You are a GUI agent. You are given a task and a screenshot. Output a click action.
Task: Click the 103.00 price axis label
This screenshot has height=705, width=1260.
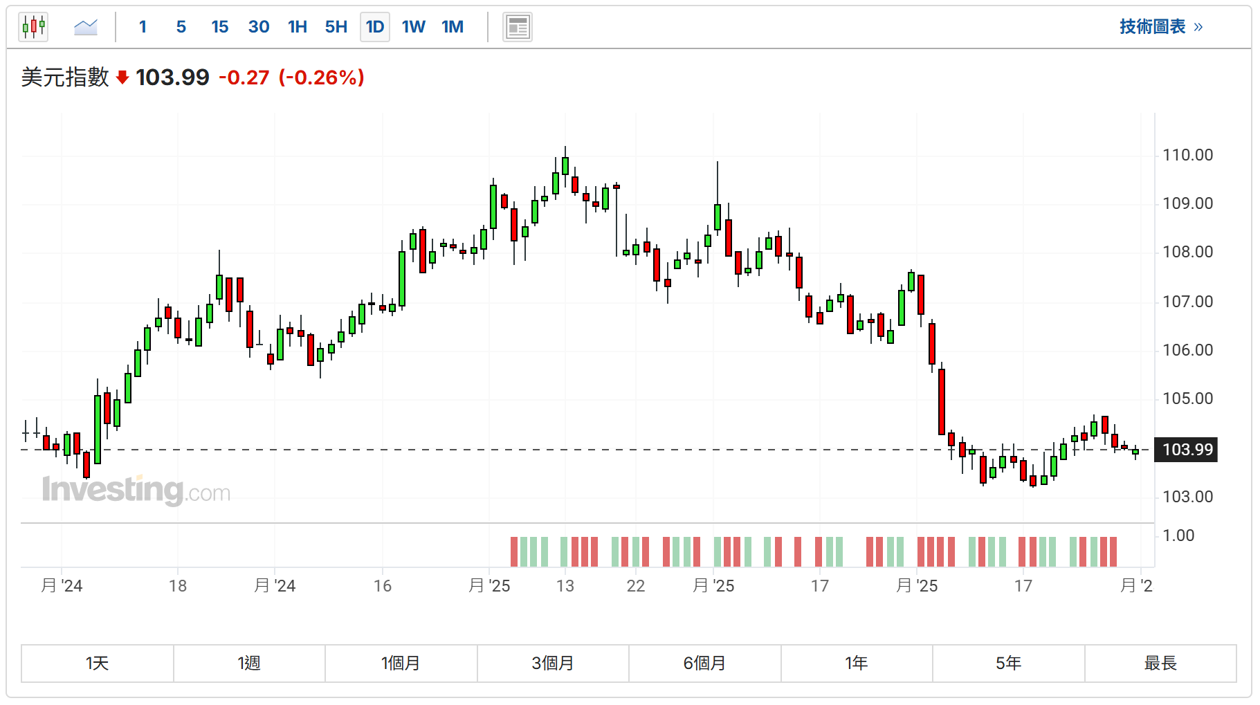point(1187,497)
